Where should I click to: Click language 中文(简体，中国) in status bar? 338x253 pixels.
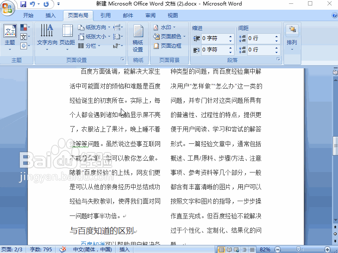93,249
